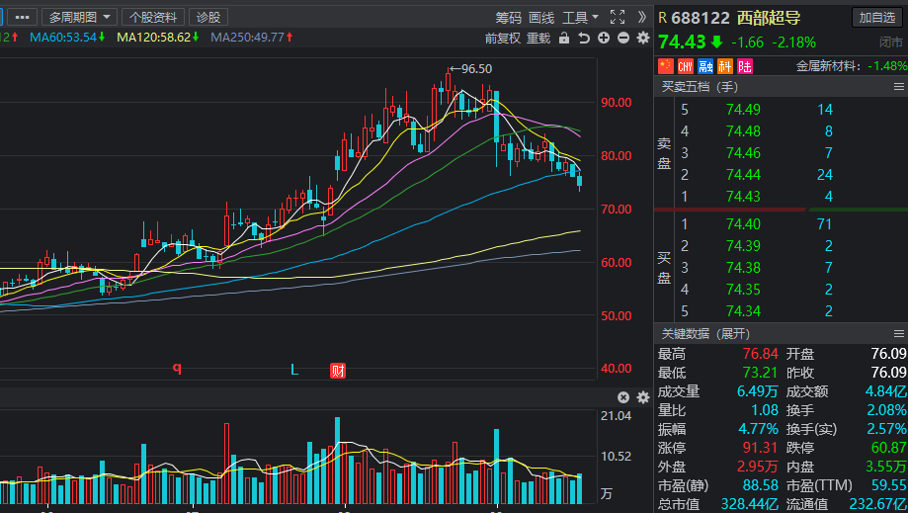
Task: Click the lock icon in chart toolbar
Action: click(x=564, y=39)
